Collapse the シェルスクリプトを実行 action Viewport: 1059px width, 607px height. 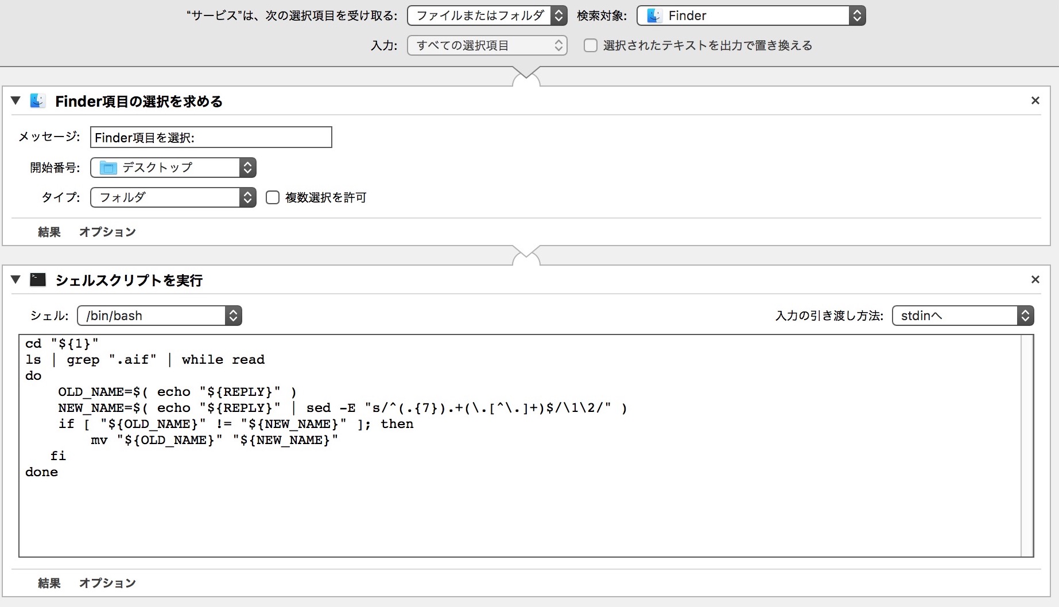pyautogui.click(x=16, y=280)
